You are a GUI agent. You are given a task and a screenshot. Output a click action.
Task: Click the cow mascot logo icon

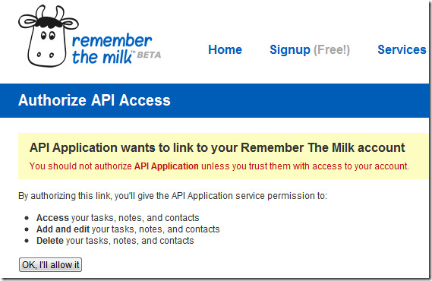pos(49,36)
